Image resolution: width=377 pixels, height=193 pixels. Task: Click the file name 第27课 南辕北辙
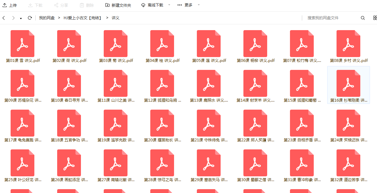[116, 180]
